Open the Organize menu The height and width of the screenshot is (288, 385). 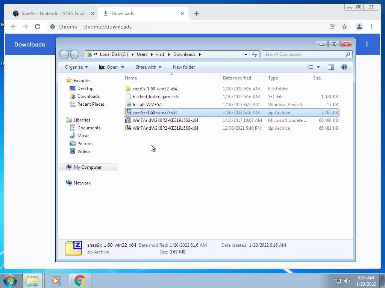pos(76,67)
